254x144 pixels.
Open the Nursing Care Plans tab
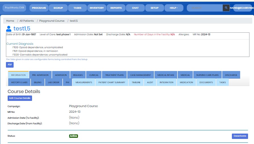click(208, 75)
